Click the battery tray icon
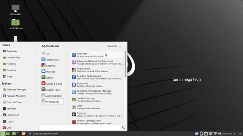Screen dimensions: 243x136 click(x=206, y=133)
